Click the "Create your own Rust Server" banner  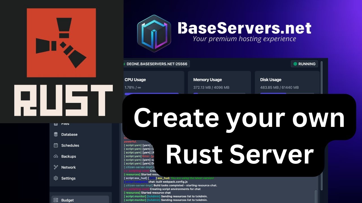(x=239, y=135)
